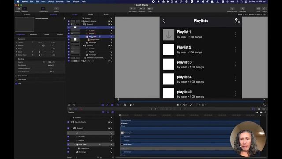
Task: Toggle visibility of Spotify Playlist layer
Action: (x=69, y=21)
